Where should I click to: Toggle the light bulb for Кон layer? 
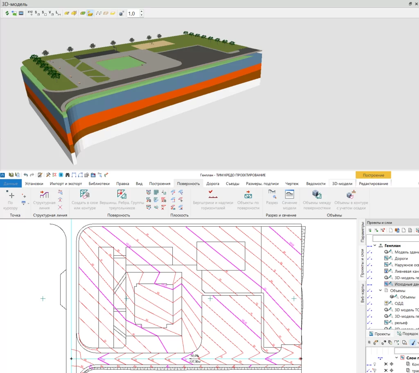click(x=375, y=364)
